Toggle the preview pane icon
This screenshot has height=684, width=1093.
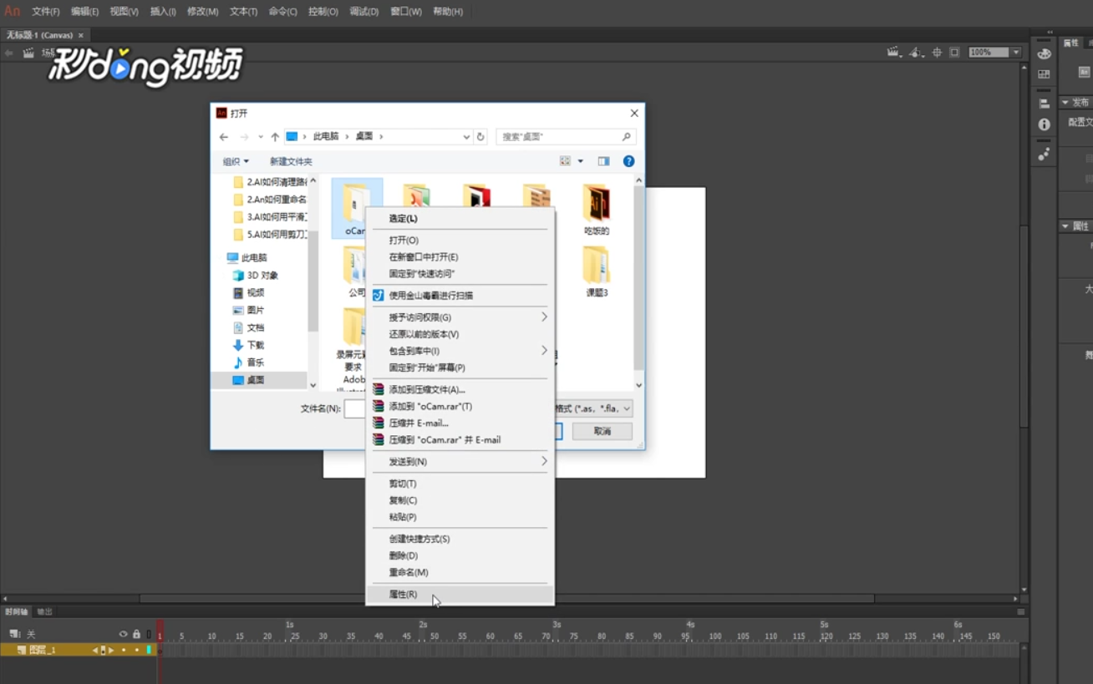(x=603, y=161)
